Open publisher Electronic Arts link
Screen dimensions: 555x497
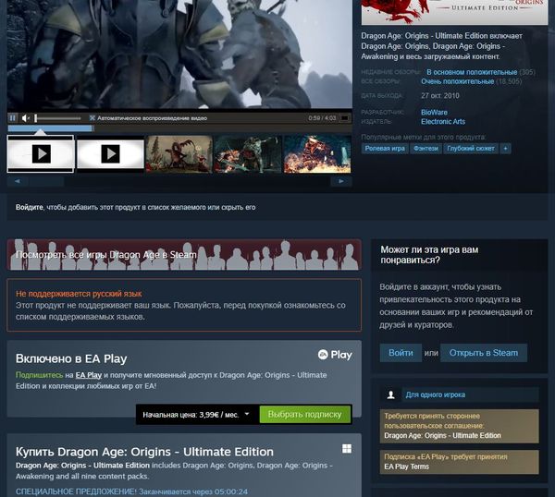coord(443,122)
